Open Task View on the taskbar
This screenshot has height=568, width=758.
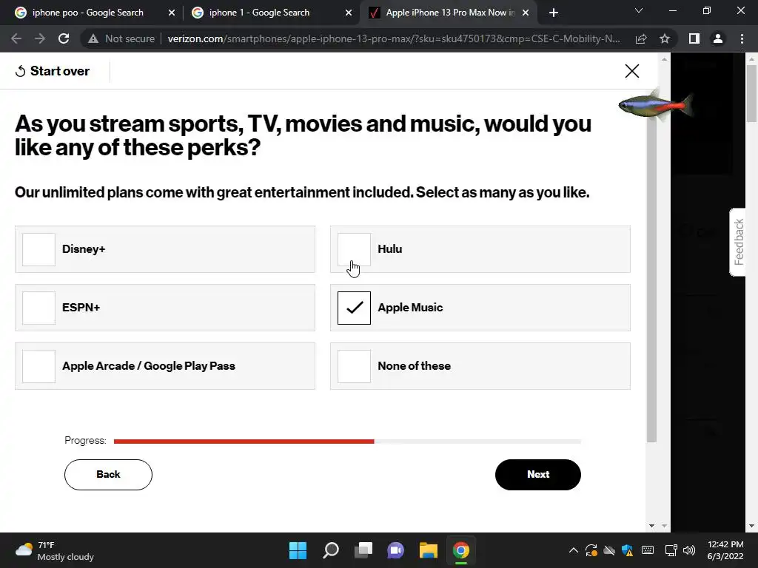click(x=363, y=550)
